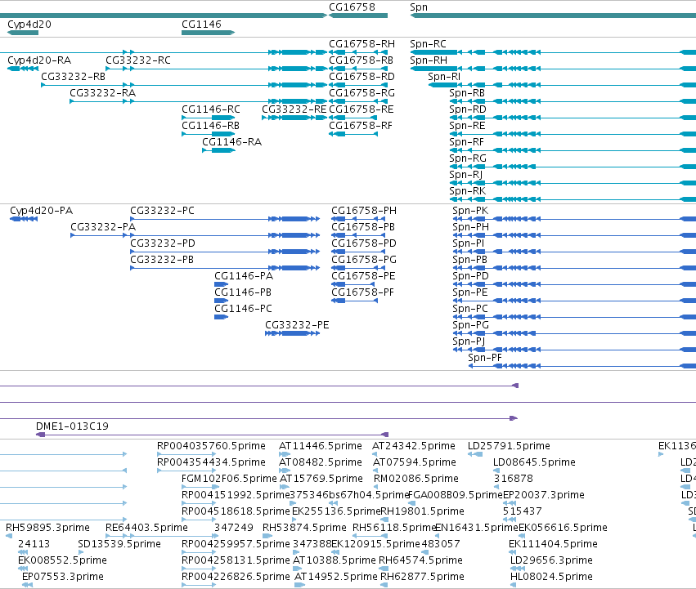
Task: Click the AT11446.5prime EST label
Action: [x=321, y=446]
